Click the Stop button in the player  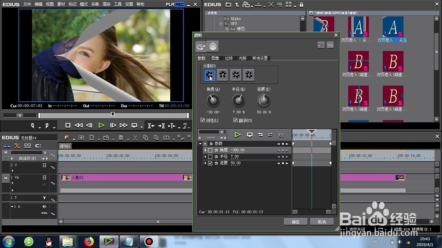[x=68, y=125]
